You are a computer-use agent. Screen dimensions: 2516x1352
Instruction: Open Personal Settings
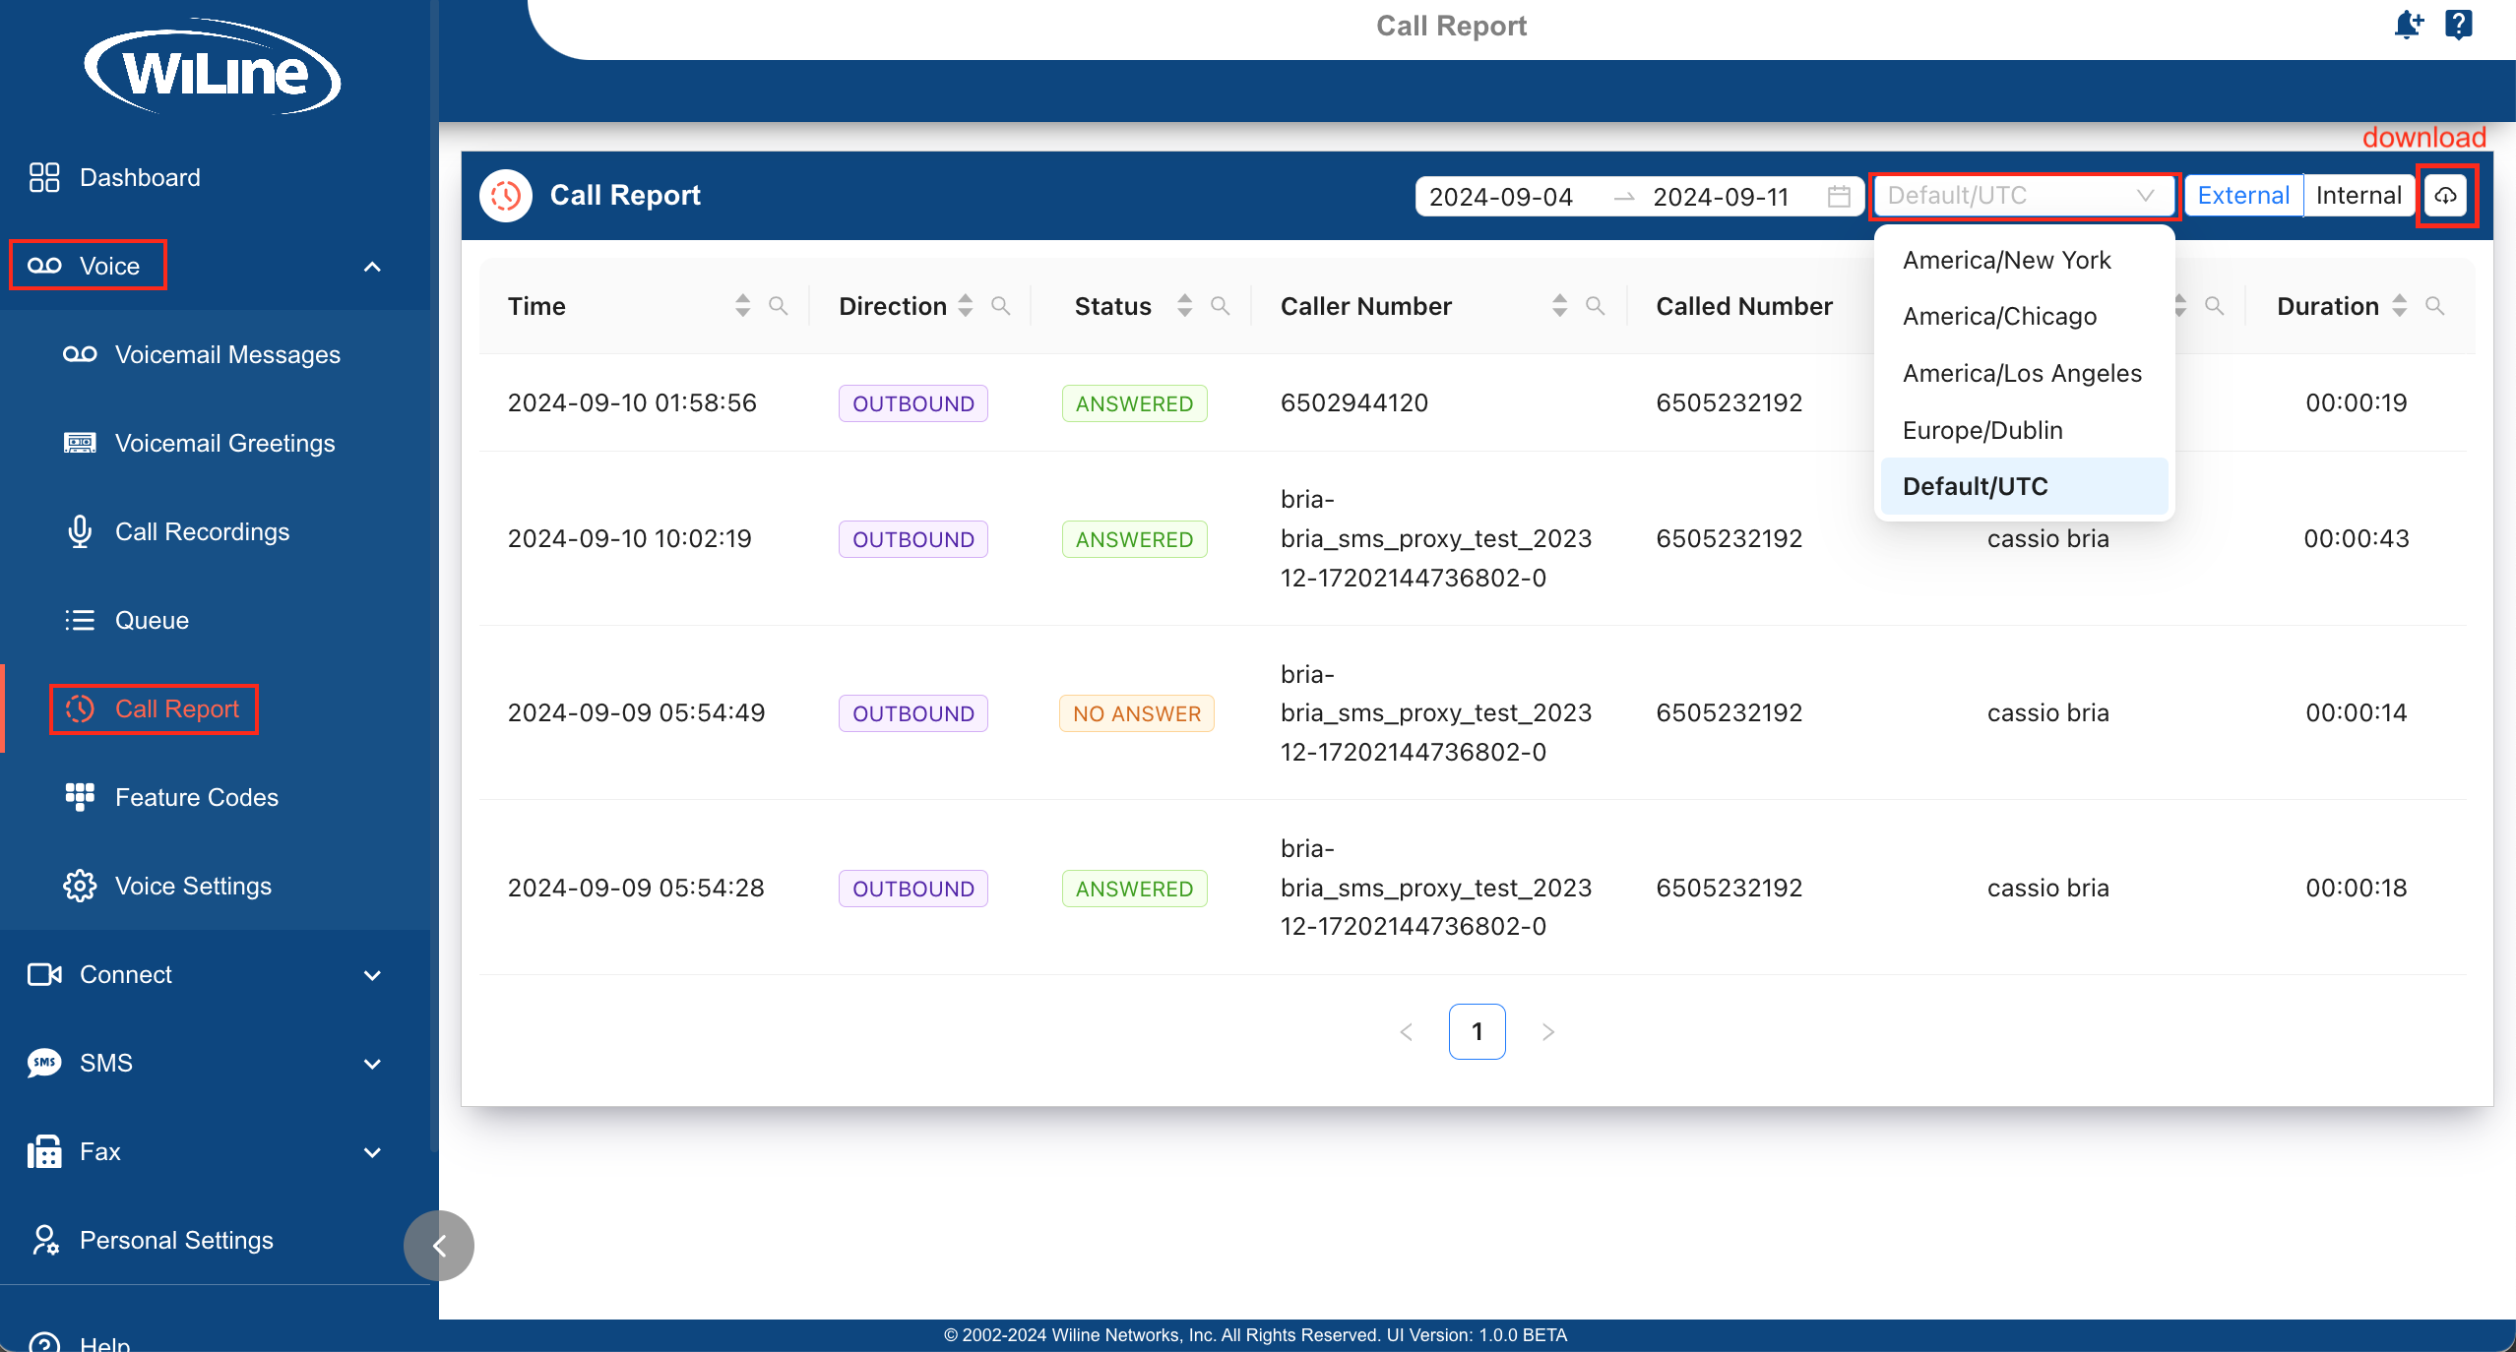tap(176, 1240)
